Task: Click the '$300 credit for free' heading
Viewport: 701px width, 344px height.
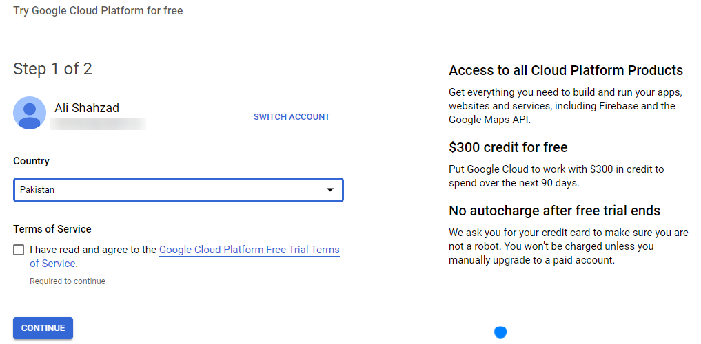Action: 508,147
